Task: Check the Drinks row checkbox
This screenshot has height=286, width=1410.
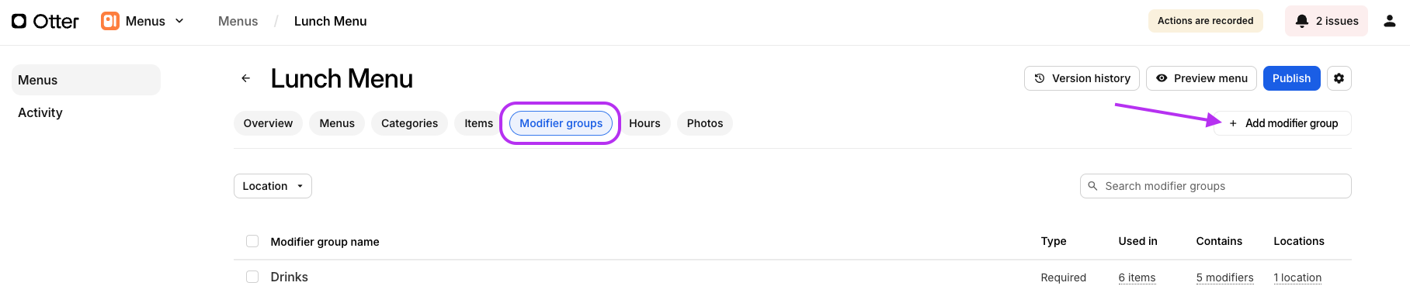Action: point(252,277)
